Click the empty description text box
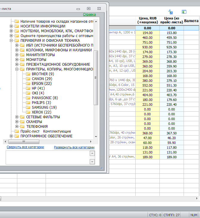The image size is (200, 218). [48, 157]
